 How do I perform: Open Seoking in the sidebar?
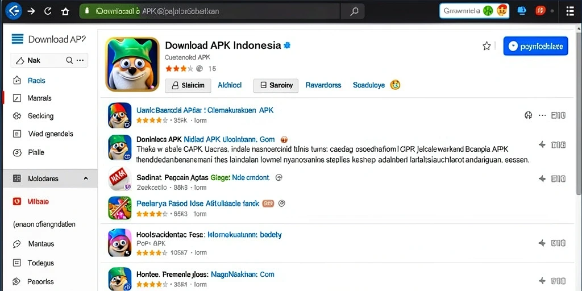pos(40,116)
